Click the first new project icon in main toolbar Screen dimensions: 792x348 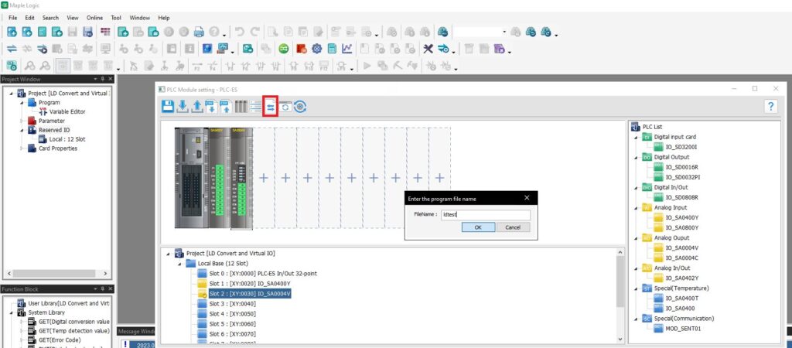pyautogui.click(x=12, y=32)
